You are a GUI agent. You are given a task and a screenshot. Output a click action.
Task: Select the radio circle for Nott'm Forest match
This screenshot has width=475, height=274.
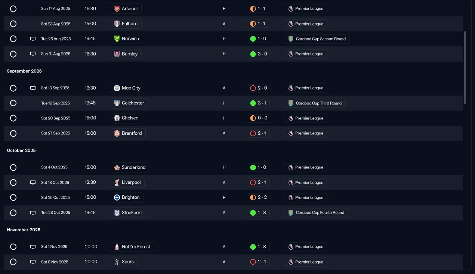13,247
